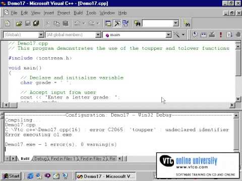This screenshot has width=242, height=181.
Task: Click the Find in Files binoculars icon
Action: [x=137, y=23]
